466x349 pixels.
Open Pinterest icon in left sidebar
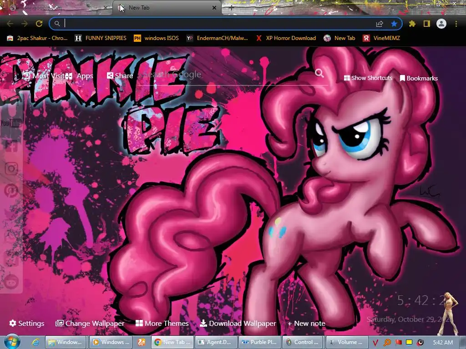[x=11, y=191]
